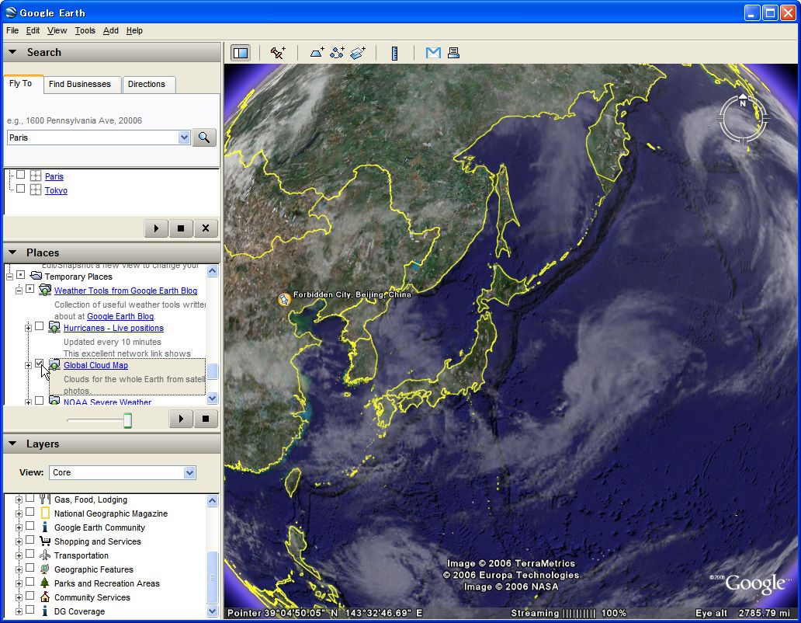The image size is (801, 623).
Task: Expand the Global Cloud Map tree node
Action: (28, 365)
